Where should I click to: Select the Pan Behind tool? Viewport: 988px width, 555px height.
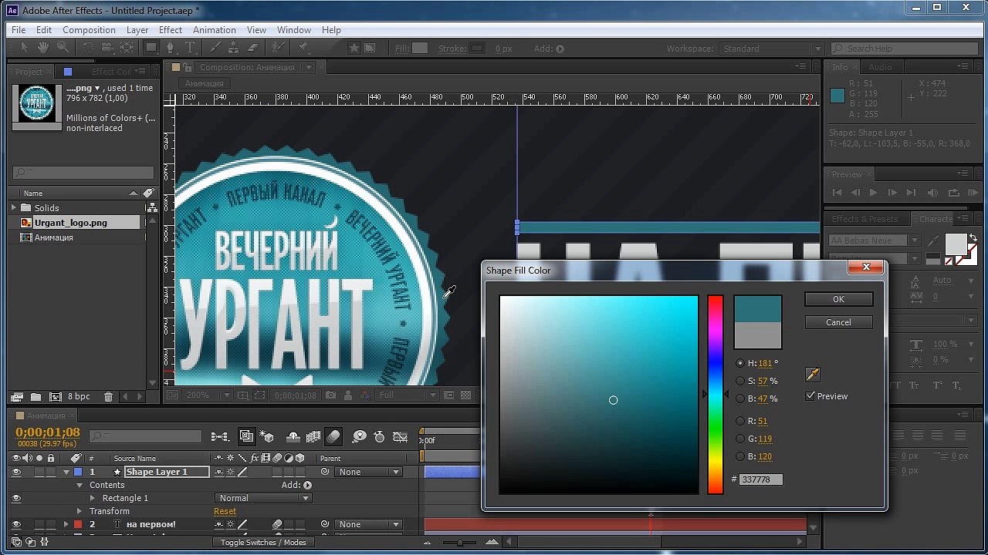(x=127, y=48)
